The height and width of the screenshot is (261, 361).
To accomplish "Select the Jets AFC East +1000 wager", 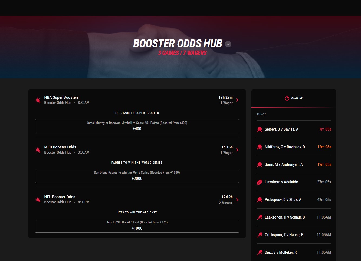I will (137, 226).
